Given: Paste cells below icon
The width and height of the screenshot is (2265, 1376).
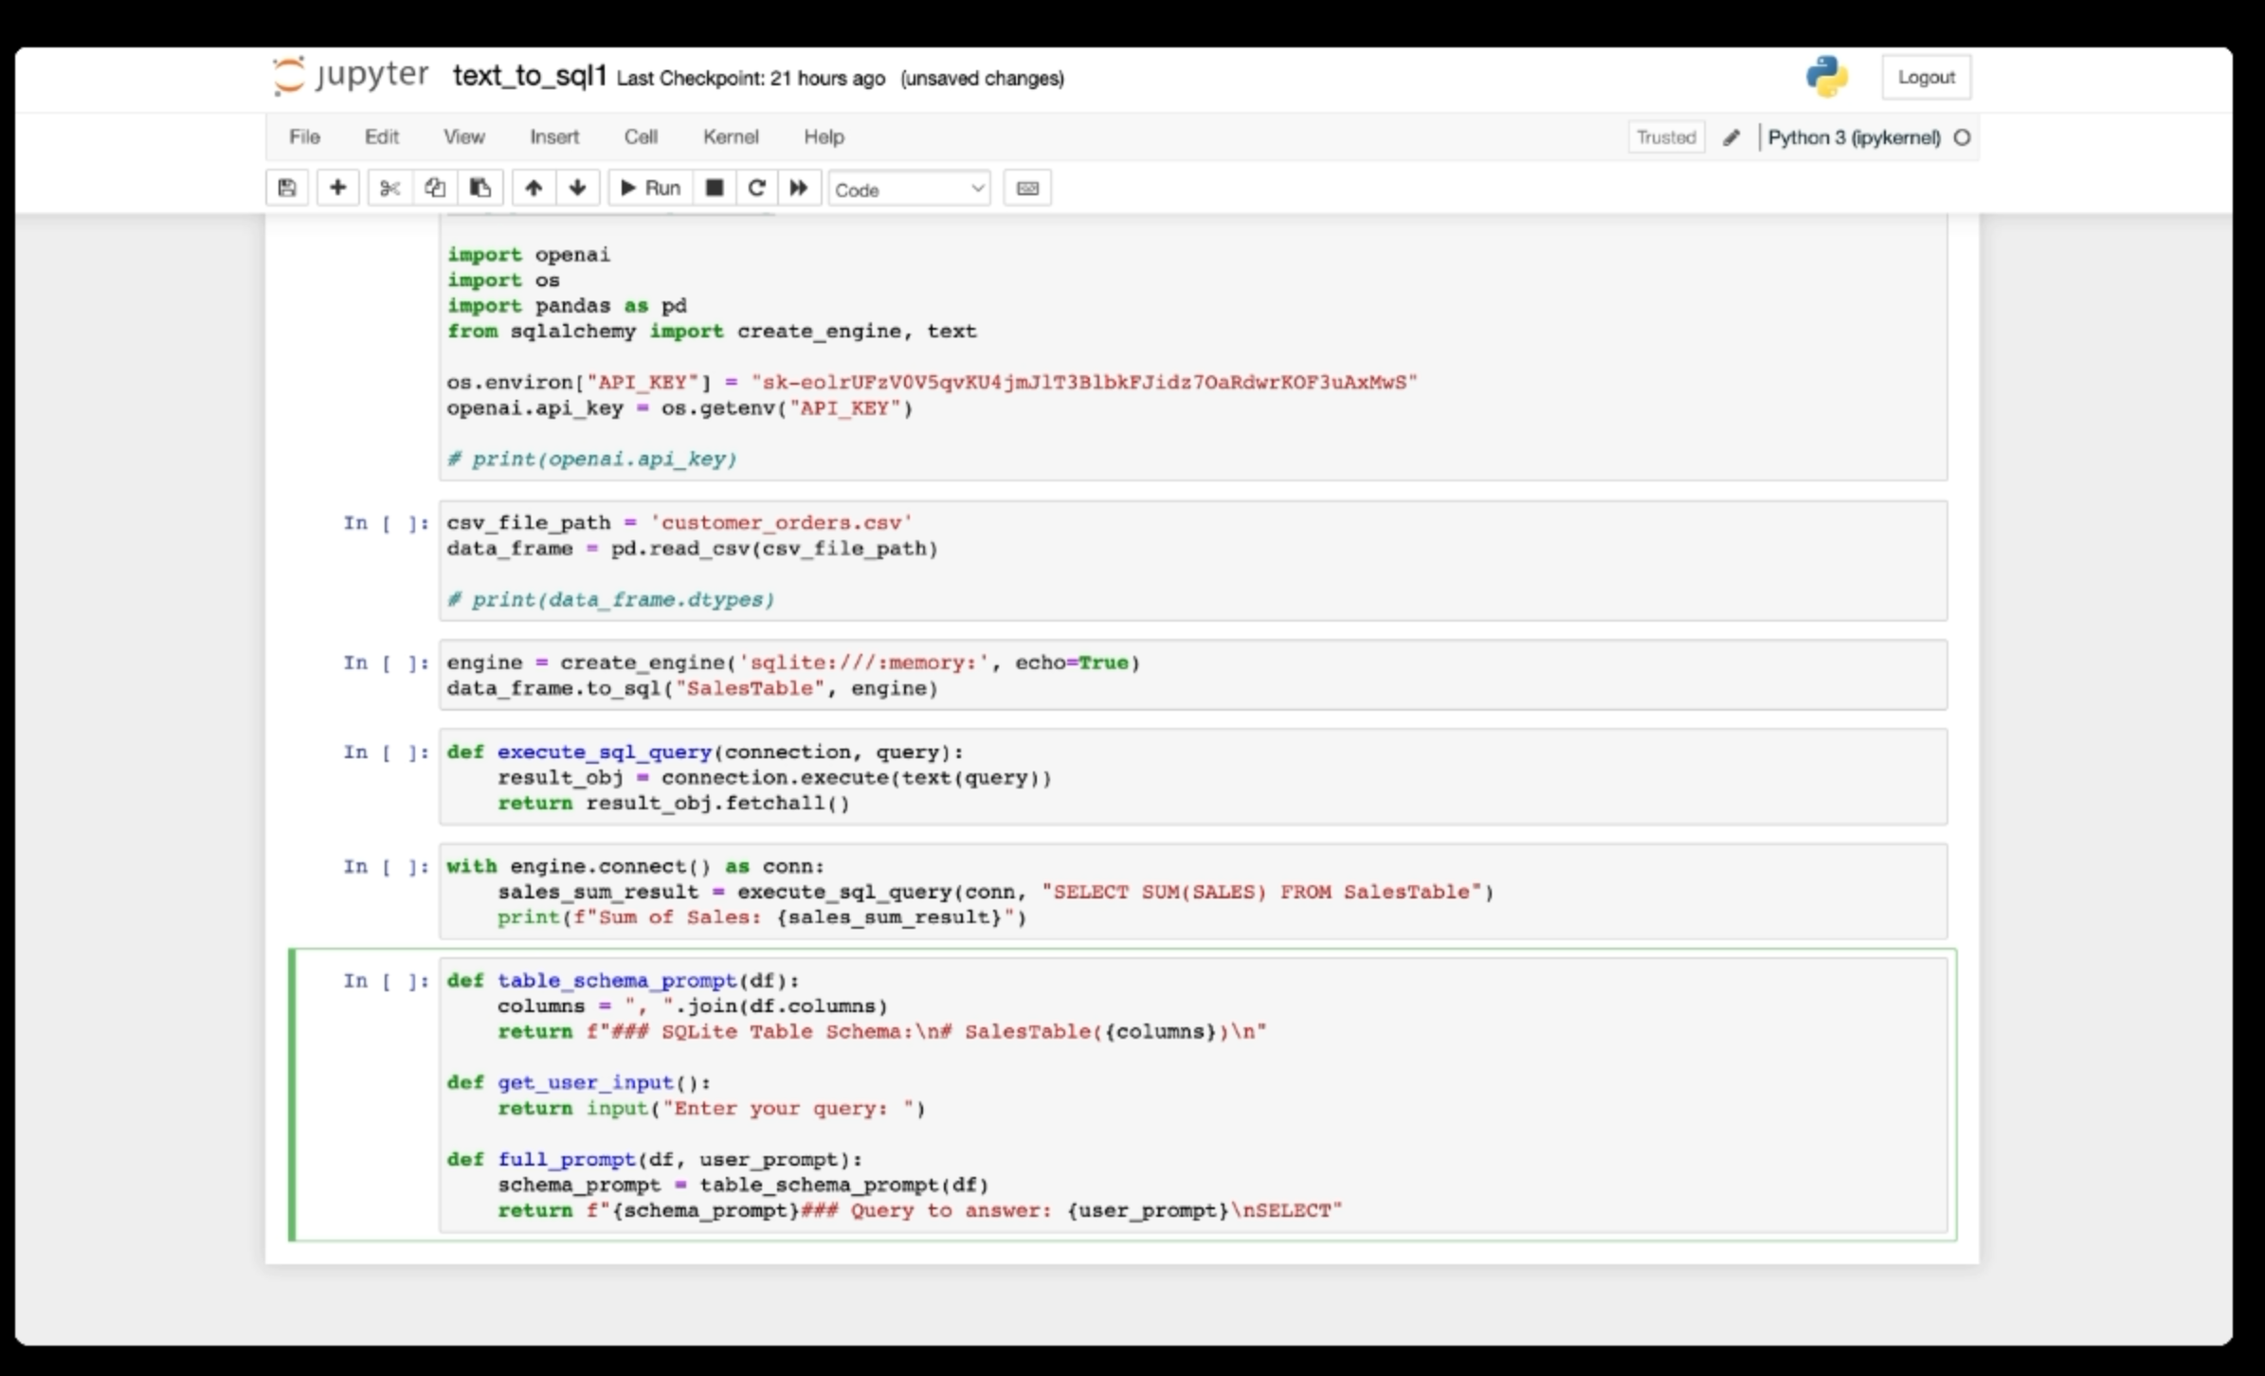Looking at the screenshot, I should click(x=480, y=188).
